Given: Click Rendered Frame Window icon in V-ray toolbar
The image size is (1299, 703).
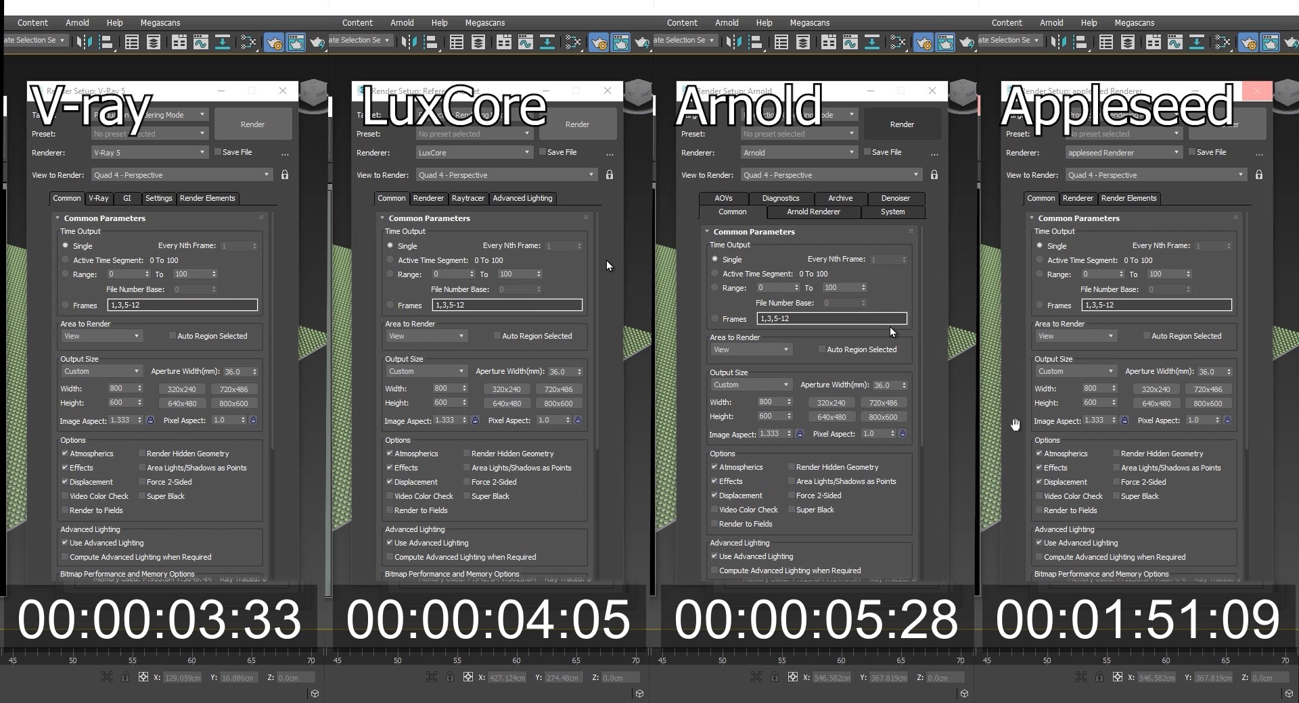Looking at the screenshot, I should point(296,43).
